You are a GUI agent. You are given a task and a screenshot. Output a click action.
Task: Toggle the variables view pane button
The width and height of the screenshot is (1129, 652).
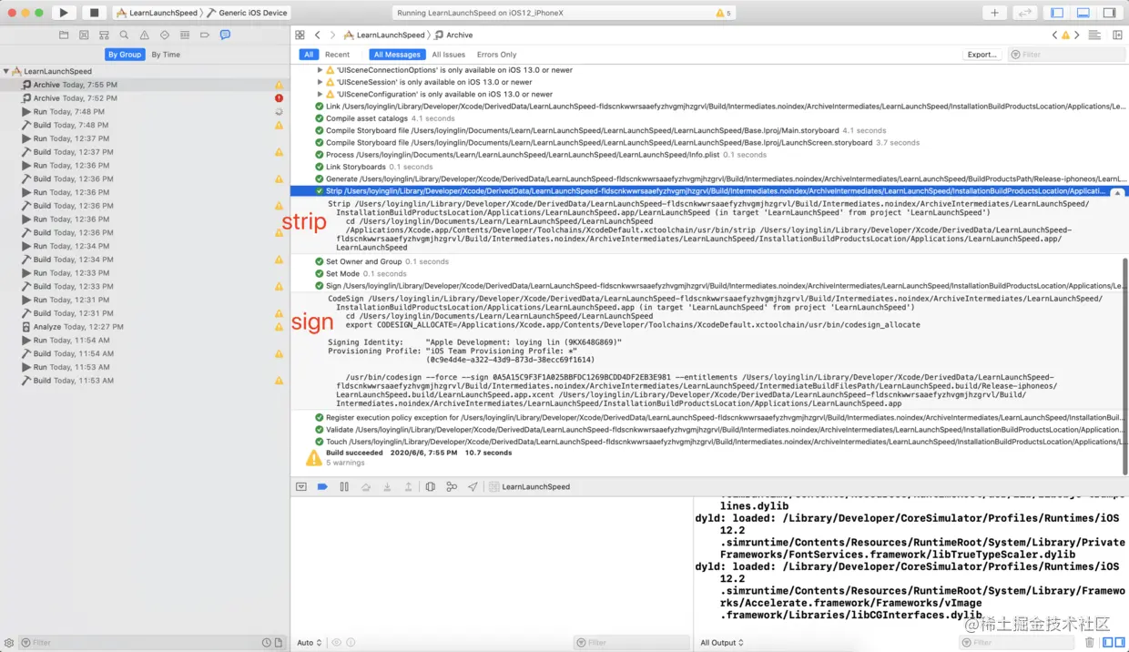click(1107, 643)
